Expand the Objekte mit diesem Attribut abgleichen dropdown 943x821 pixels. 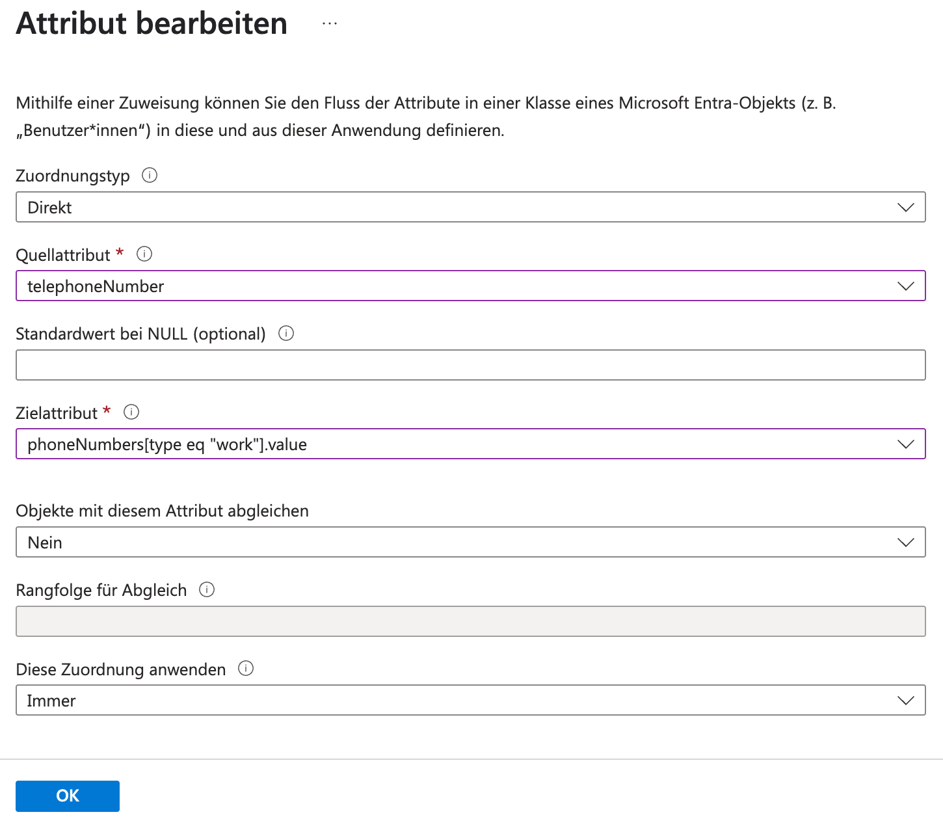tap(455, 543)
